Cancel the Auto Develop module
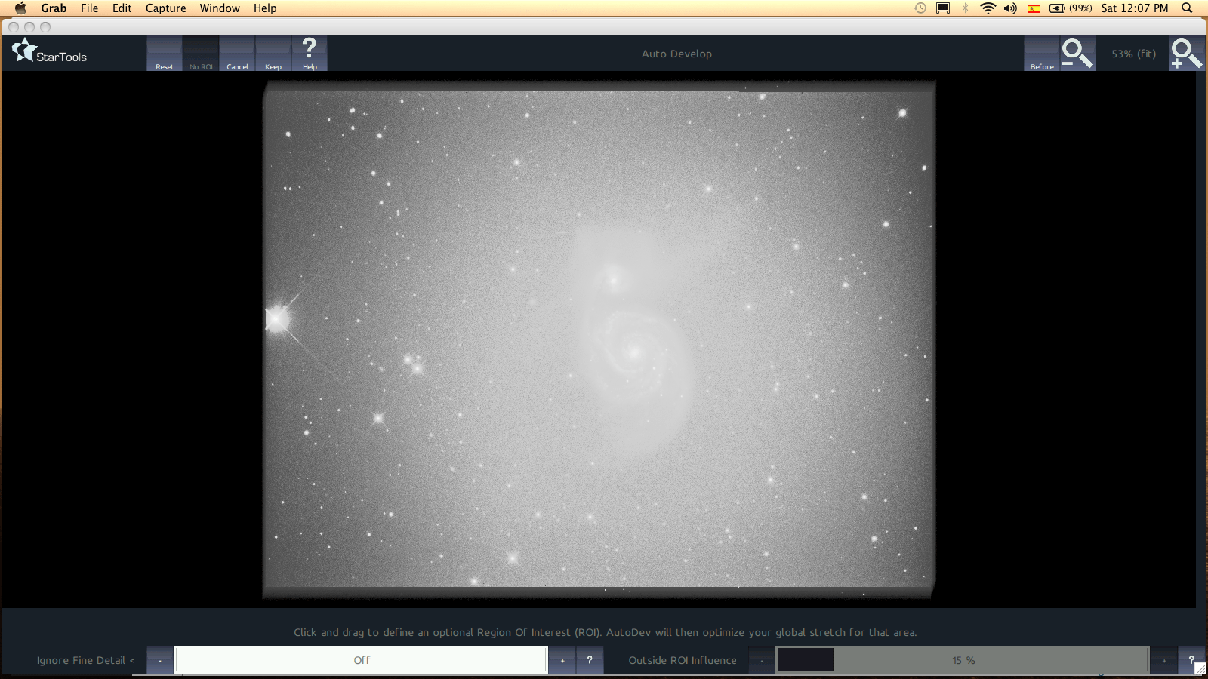The image size is (1208, 679). click(237, 54)
